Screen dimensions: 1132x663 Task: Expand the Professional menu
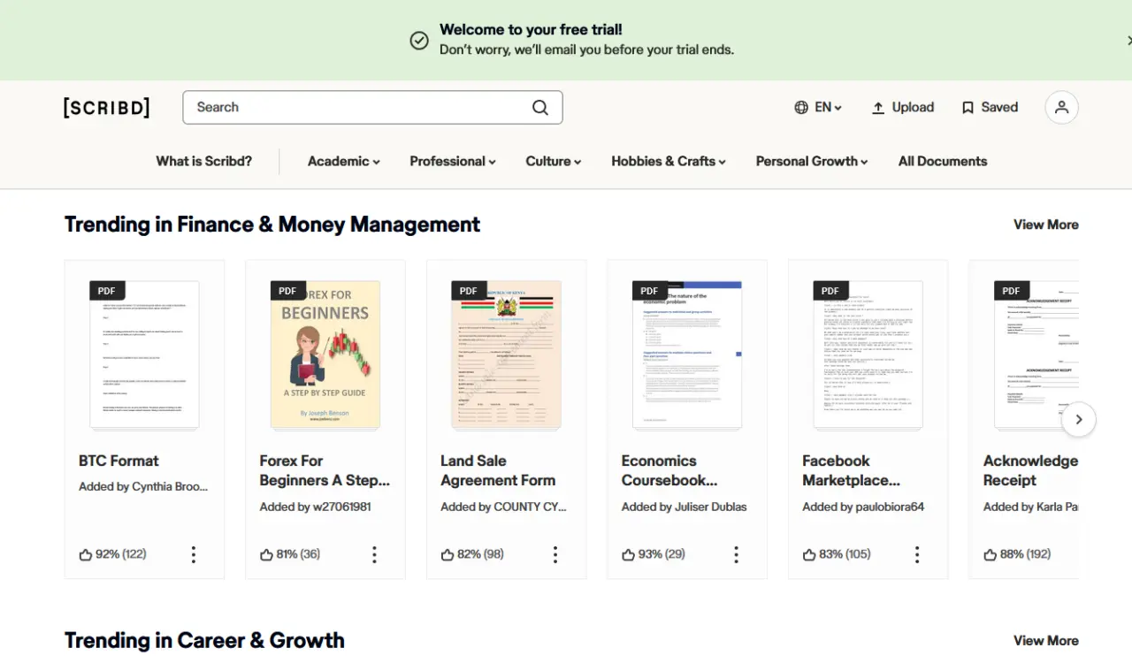tap(453, 161)
